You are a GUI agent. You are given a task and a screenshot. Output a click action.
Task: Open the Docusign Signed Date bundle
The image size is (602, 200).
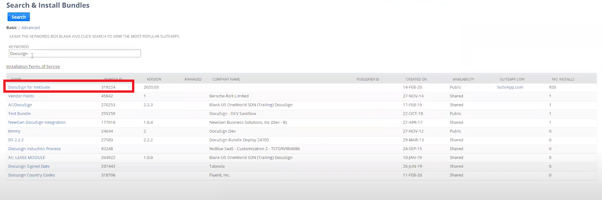(x=29, y=166)
